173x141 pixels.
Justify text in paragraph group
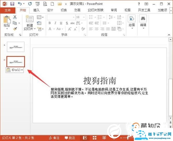pyautogui.click(x=108, y=29)
